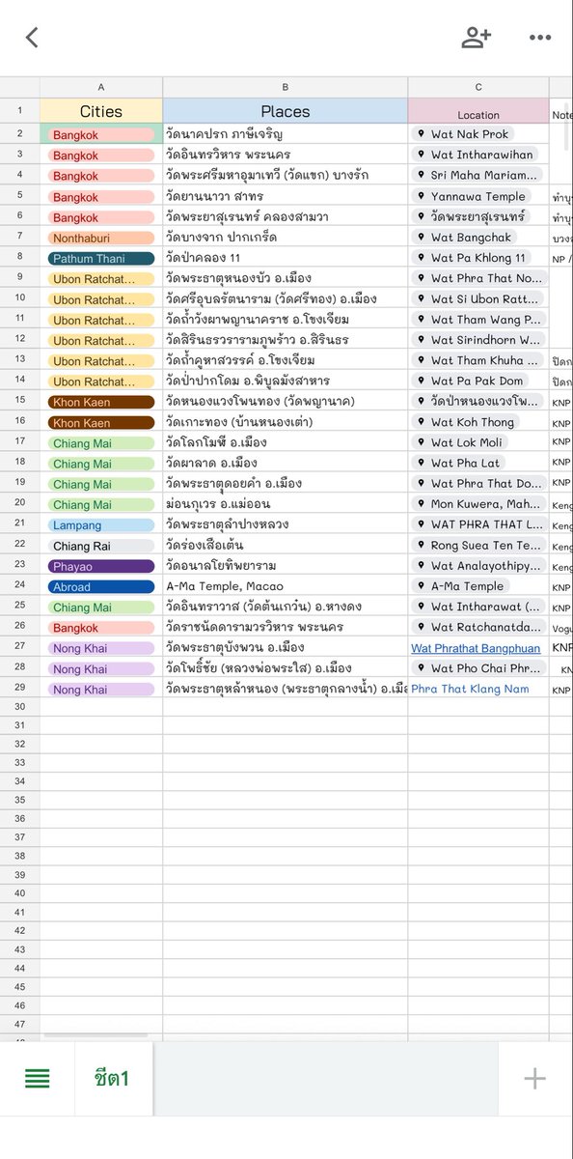Select column B header
Image resolution: width=573 pixels, height=1159 pixels.
(x=286, y=87)
